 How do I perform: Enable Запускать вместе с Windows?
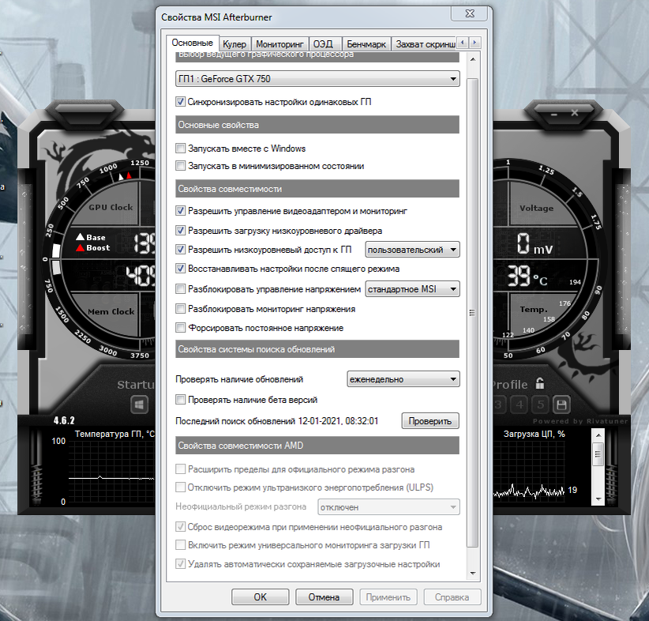(179, 148)
